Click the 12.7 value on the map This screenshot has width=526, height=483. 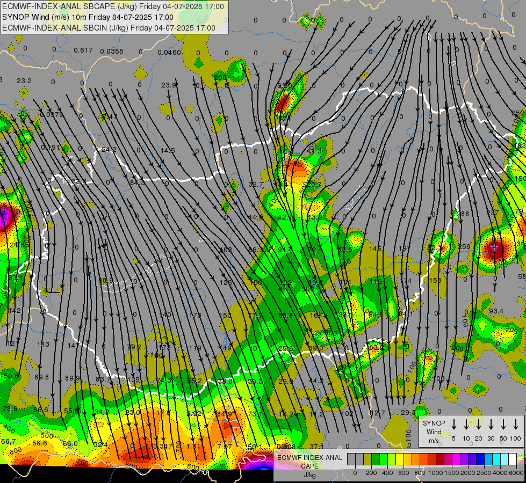pyautogui.click(x=378, y=413)
